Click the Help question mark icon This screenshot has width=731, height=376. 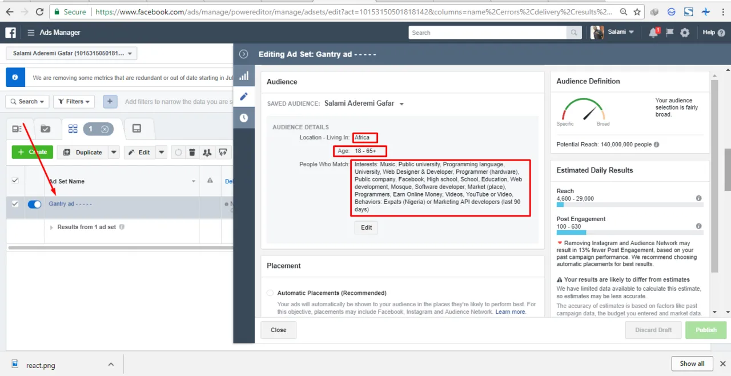coord(721,33)
